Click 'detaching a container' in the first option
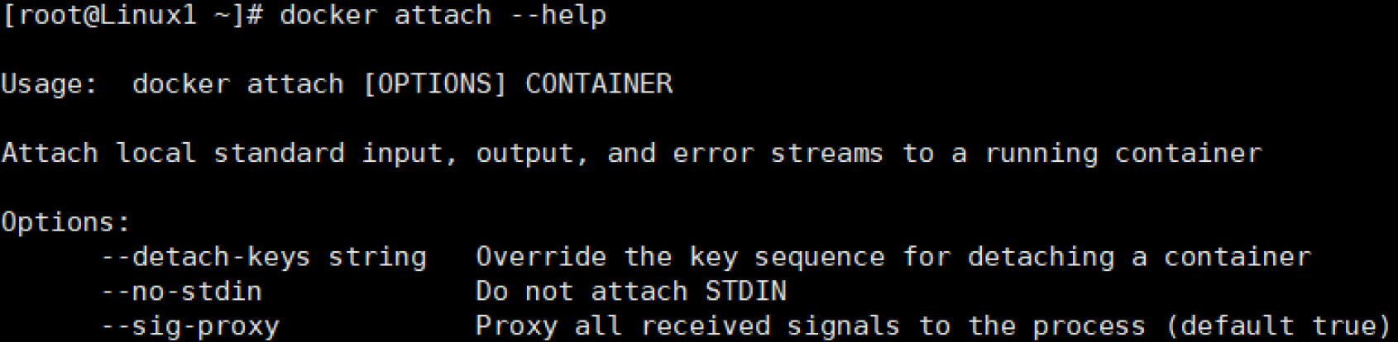 1139,258
